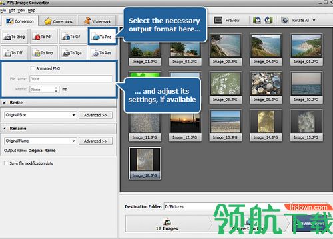
Task: Select thumbnail Image_16.JPG
Action: pyautogui.click(x=145, y=163)
